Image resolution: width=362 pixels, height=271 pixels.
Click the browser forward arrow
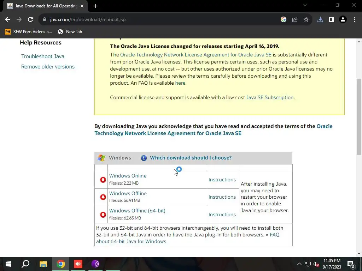tap(19, 20)
